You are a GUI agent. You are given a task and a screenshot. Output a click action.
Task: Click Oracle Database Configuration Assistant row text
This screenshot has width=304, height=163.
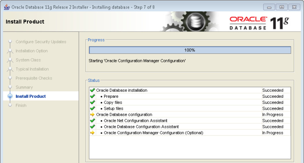pyautogui.click(x=141, y=127)
